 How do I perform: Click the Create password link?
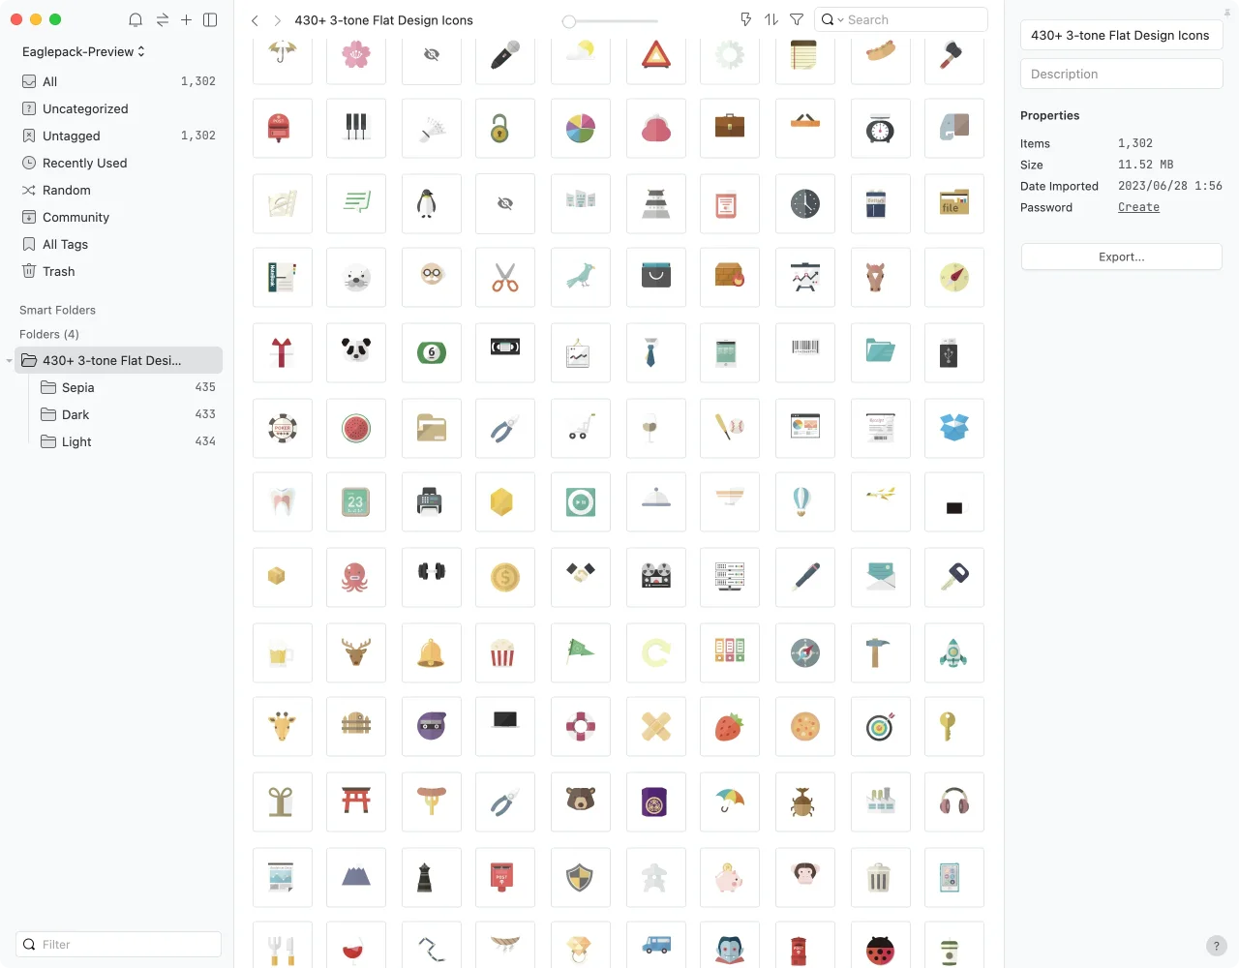1138,207
